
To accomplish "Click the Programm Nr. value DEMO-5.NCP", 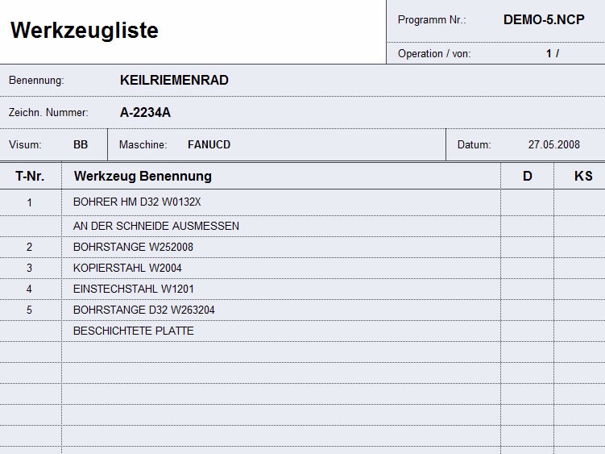I will (x=544, y=20).
